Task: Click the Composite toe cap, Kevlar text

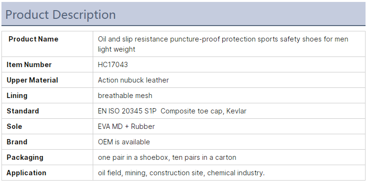Action: pyautogui.click(x=203, y=111)
